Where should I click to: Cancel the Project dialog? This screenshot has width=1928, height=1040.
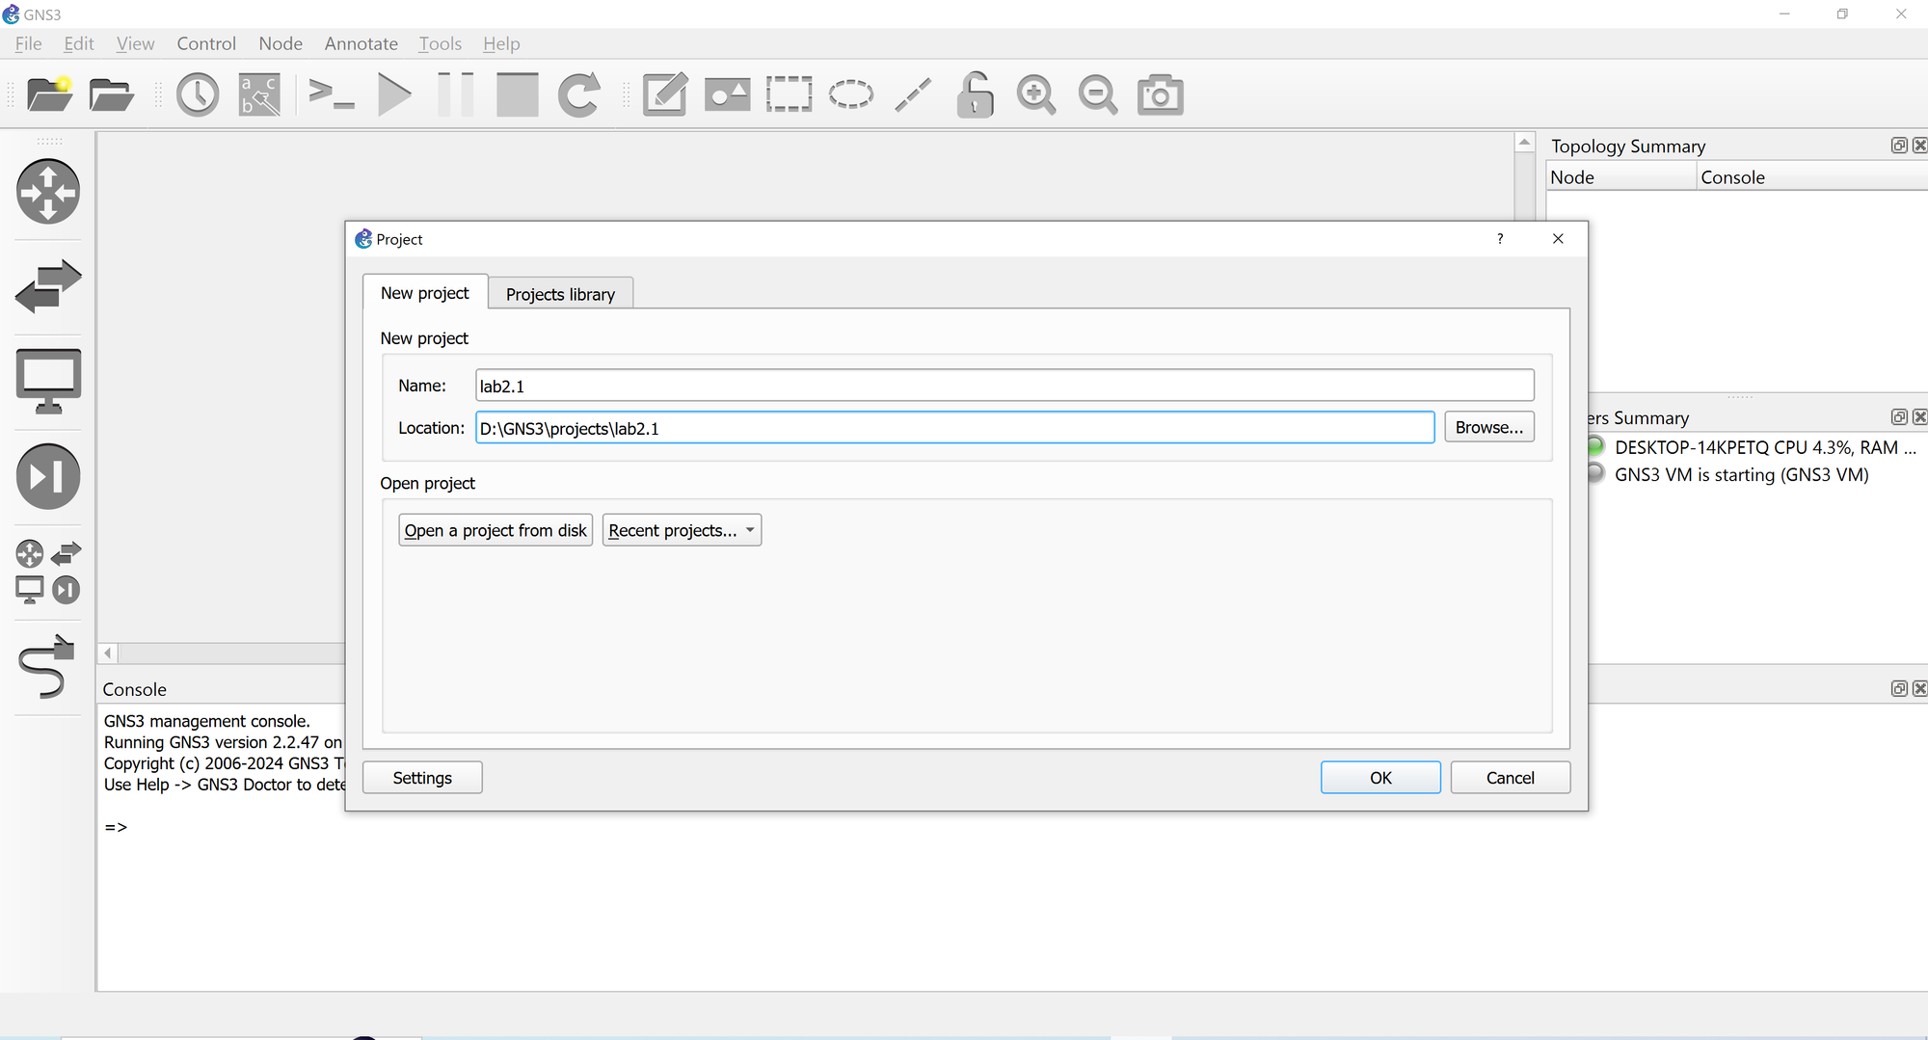click(x=1511, y=778)
